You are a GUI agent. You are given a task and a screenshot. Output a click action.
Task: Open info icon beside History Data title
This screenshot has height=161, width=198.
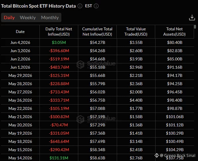(80, 6)
